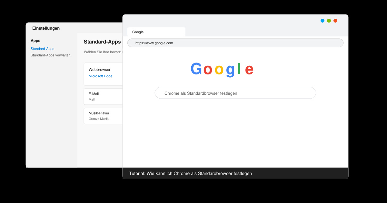Viewport: 387px width, 203px height.
Task: Select the Musik-Player card in Settings
Action: (103, 116)
